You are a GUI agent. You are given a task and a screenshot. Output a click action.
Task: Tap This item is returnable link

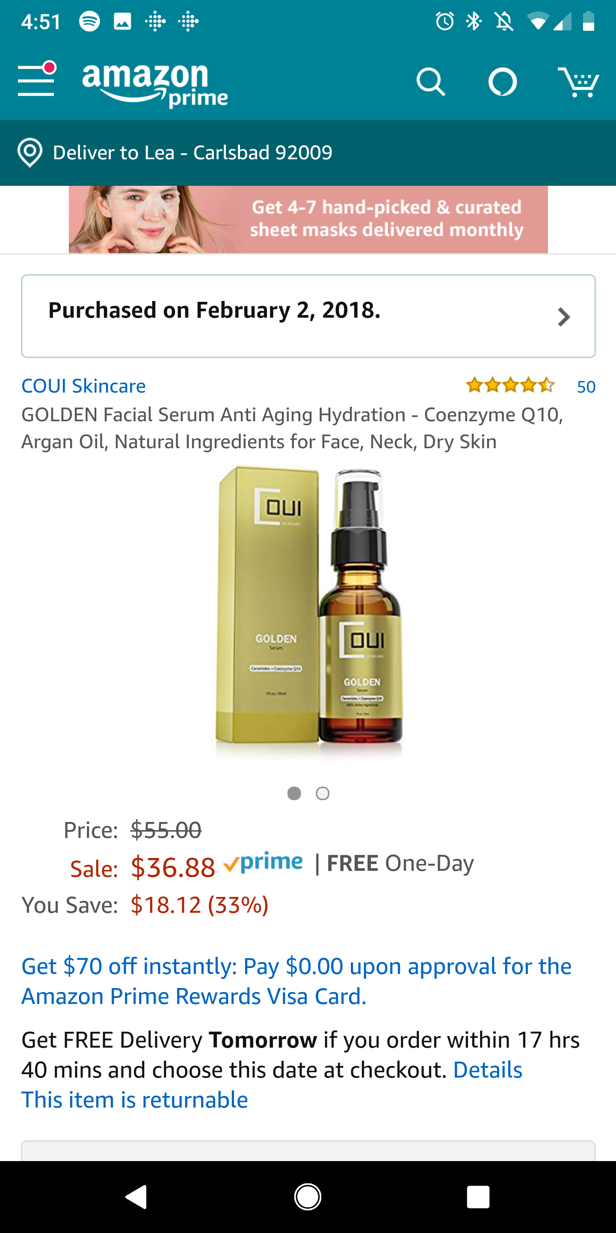(x=135, y=1099)
